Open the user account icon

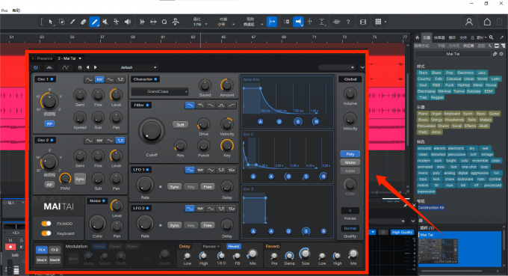tap(469, 22)
